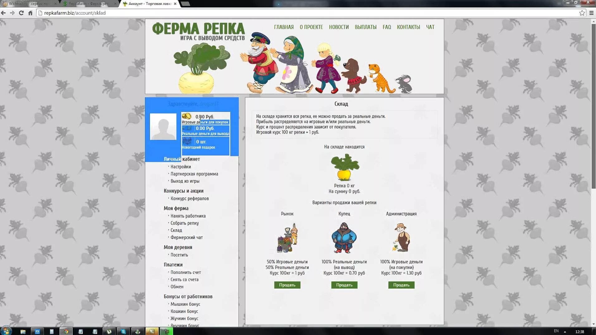This screenshot has width=596, height=335.
Task: Click the 12:38 taskbar clock
Action: pyautogui.click(x=579, y=332)
